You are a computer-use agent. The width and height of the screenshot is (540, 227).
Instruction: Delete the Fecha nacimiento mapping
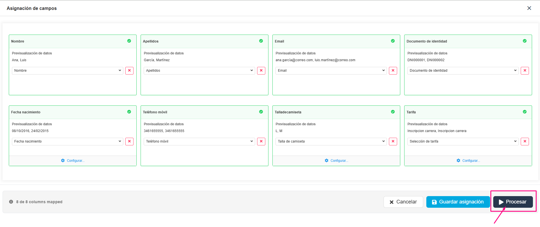tap(129, 141)
